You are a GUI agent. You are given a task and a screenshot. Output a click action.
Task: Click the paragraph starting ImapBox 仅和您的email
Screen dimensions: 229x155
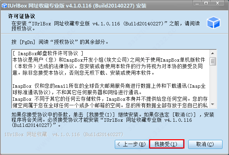click(x=109, y=89)
